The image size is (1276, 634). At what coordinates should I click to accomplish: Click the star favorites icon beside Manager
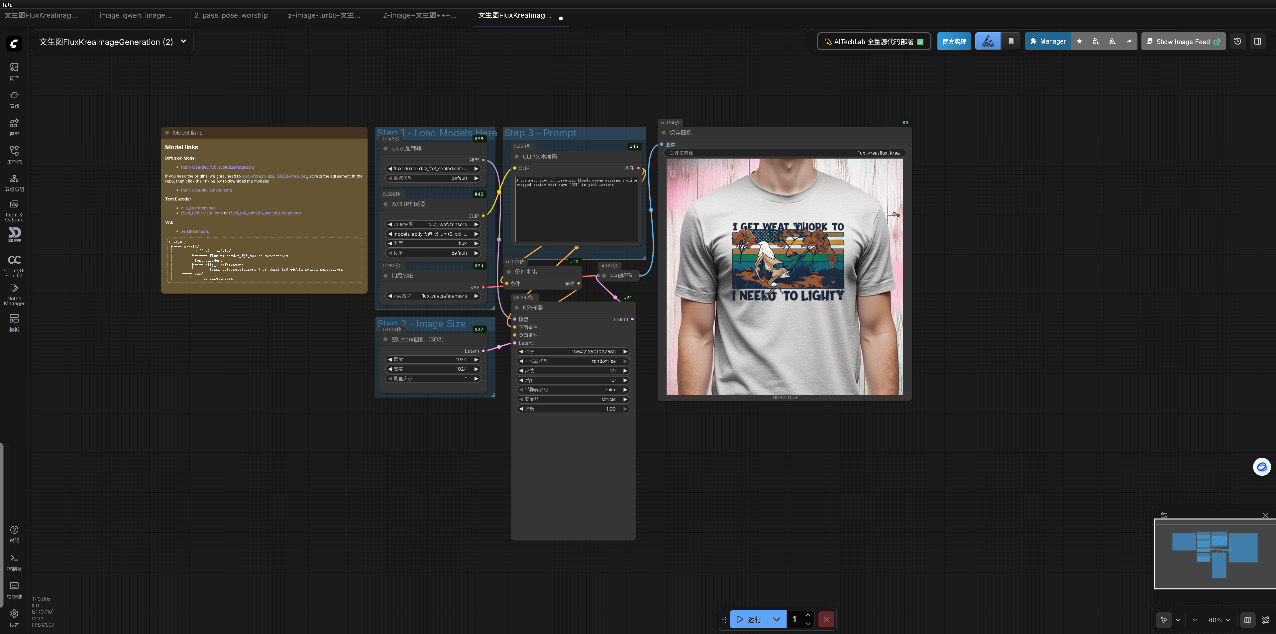[x=1079, y=42]
